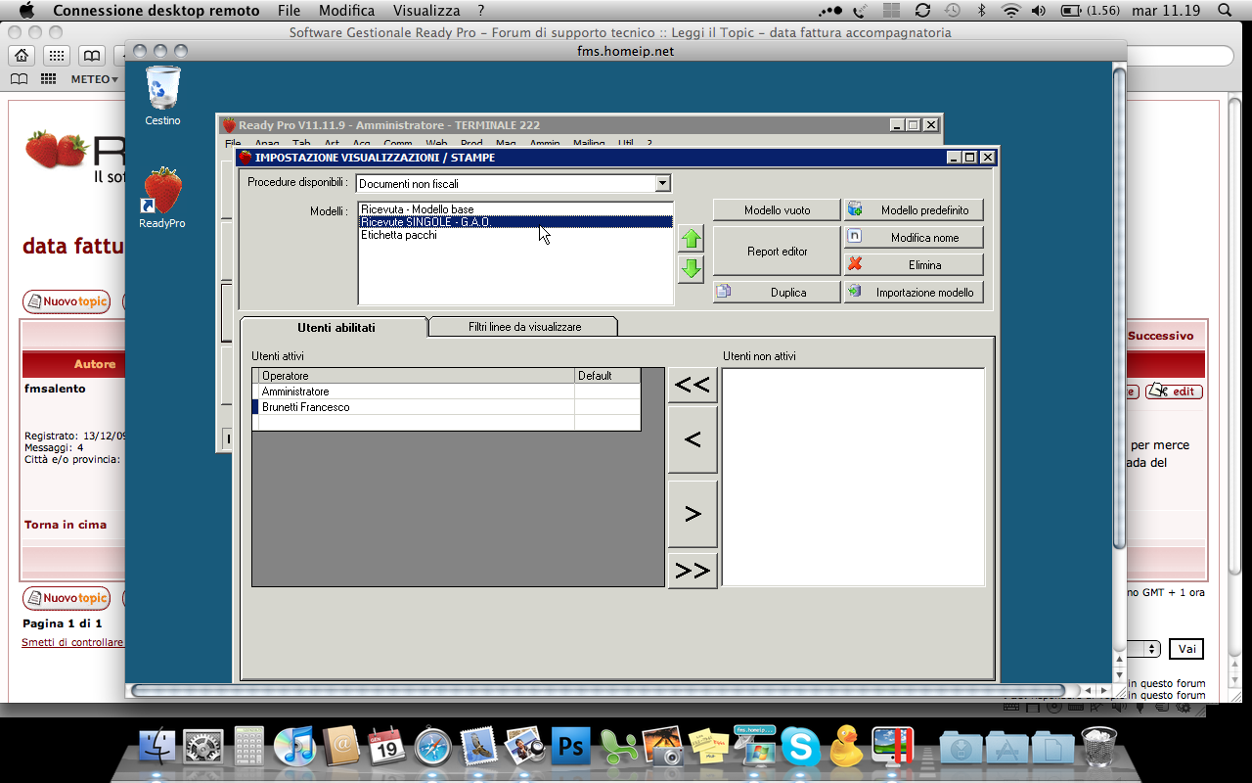Open the Apple menu
Viewport: 1252px width, 783px height.
[26, 11]
